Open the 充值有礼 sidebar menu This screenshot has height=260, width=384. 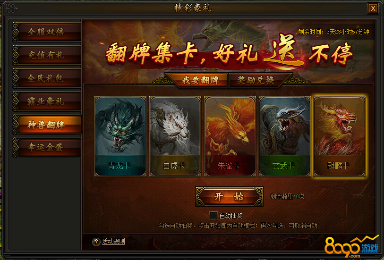pyautogui.click(x=47, y=55)
